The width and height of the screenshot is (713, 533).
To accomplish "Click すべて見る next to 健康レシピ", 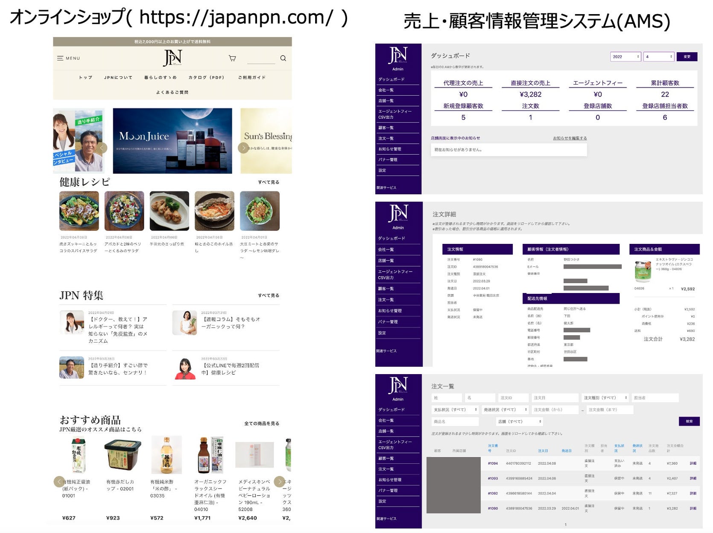I will (269, 182).
